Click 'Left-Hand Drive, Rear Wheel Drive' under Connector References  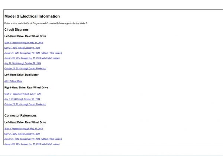[x=25, y=122]
